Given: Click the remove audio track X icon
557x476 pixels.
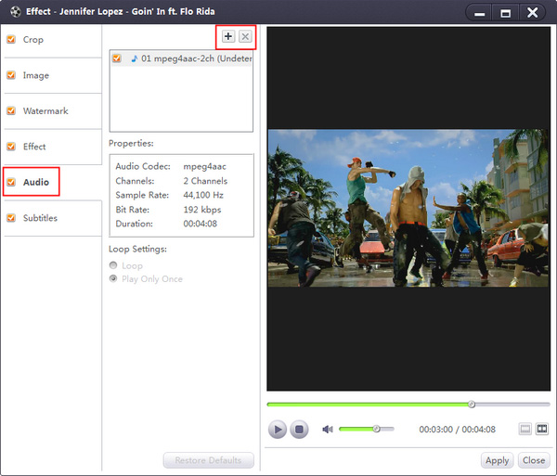Looking at the screenshot, I should tap(245, 36).
